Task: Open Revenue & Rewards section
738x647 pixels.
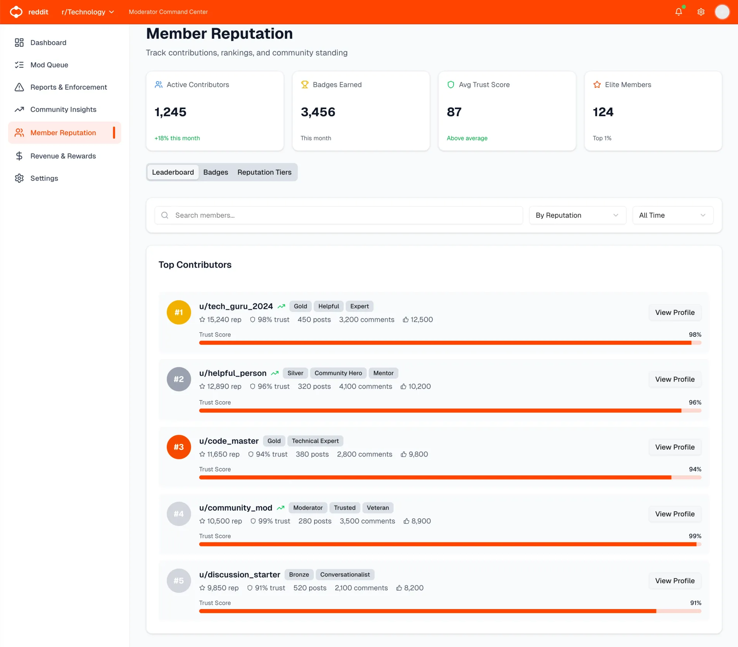Action: (63, 156)
